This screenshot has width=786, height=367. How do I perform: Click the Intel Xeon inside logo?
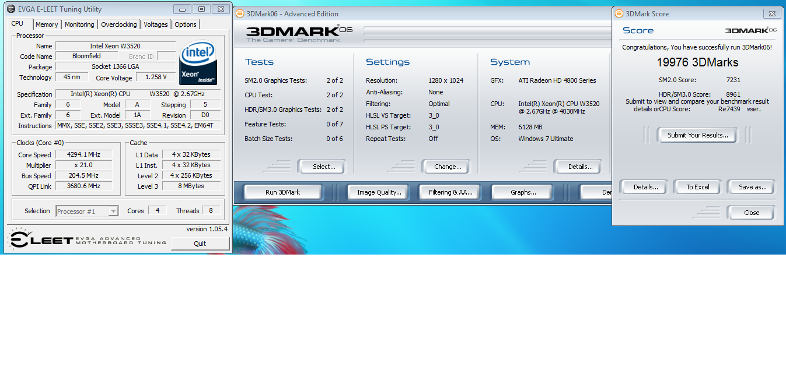[x=198, y=63]
